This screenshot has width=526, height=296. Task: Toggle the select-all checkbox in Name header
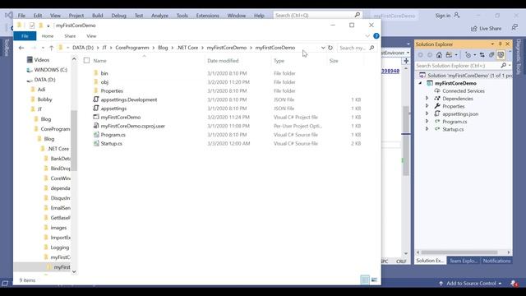pos(86,60)
